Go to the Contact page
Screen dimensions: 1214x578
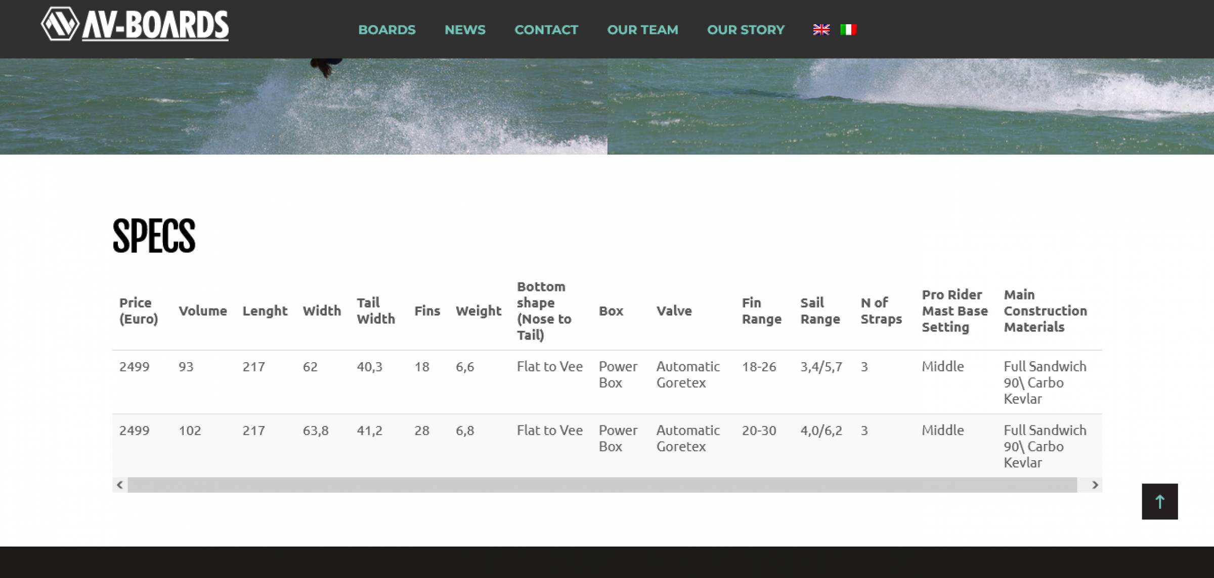(546, 30)
